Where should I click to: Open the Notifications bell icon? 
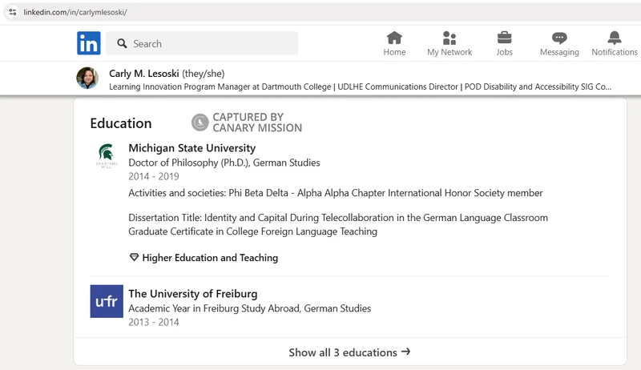(615, 38)
